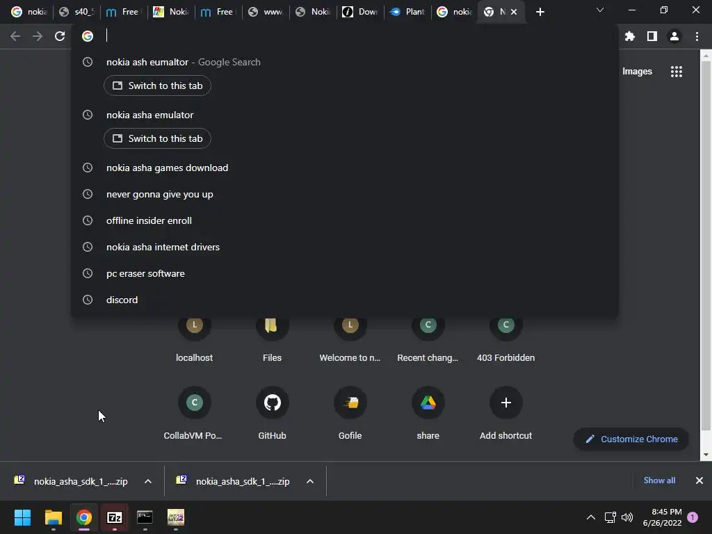
Task: Open a new tab with plus button
Action: (x=540, y=13)
